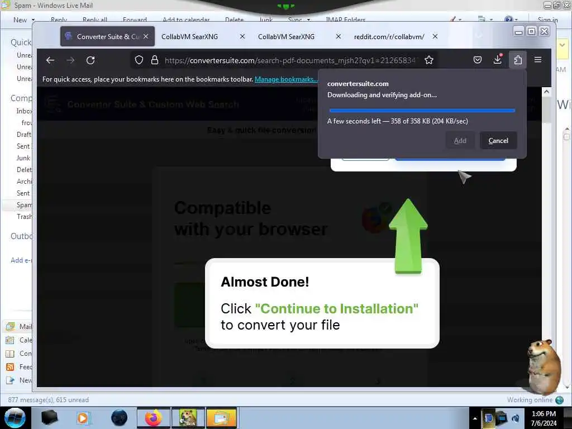
Task: Click the convertersuite.com URL address bar
Action: 290,60
